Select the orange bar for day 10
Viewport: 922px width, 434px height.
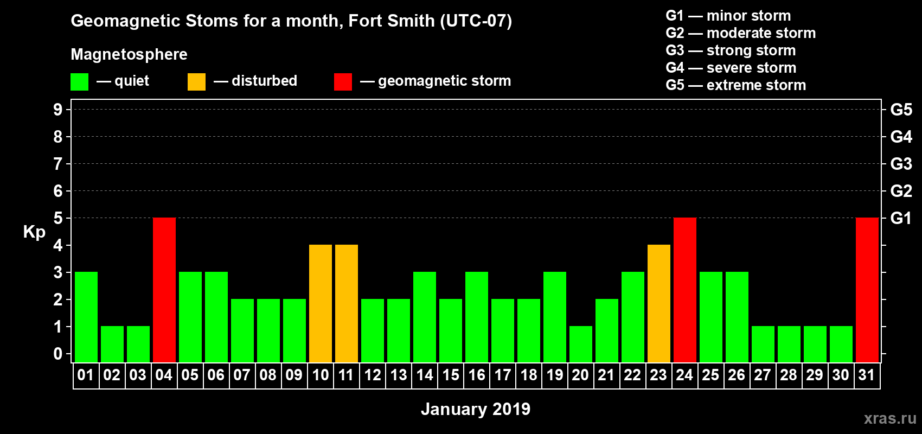point(321,303)
